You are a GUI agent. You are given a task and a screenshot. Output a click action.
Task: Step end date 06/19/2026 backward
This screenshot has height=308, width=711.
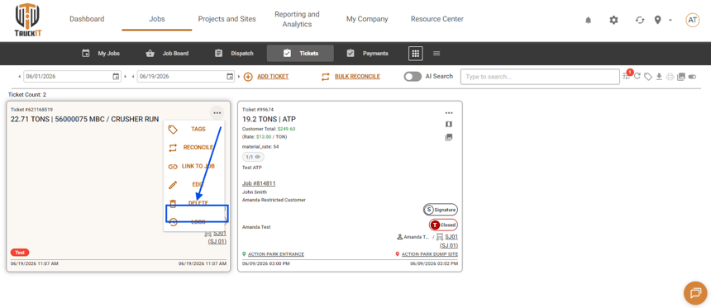pyautogui.click(x=133, y=77)
